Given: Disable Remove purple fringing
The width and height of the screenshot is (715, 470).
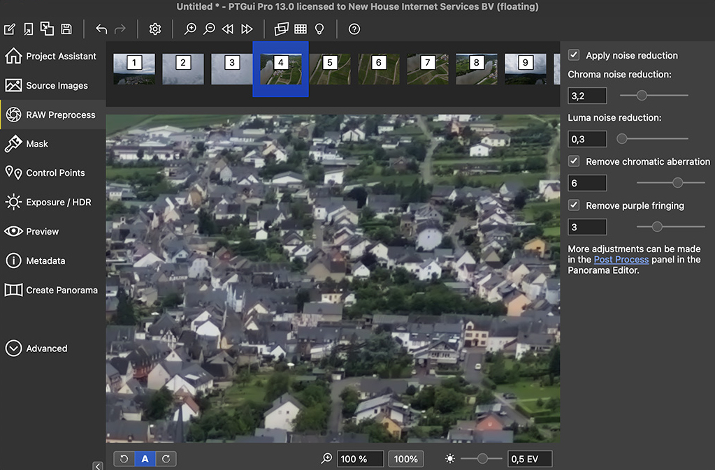Looking at the screenshot, I should pyautogui.click(x=574, y=205).
